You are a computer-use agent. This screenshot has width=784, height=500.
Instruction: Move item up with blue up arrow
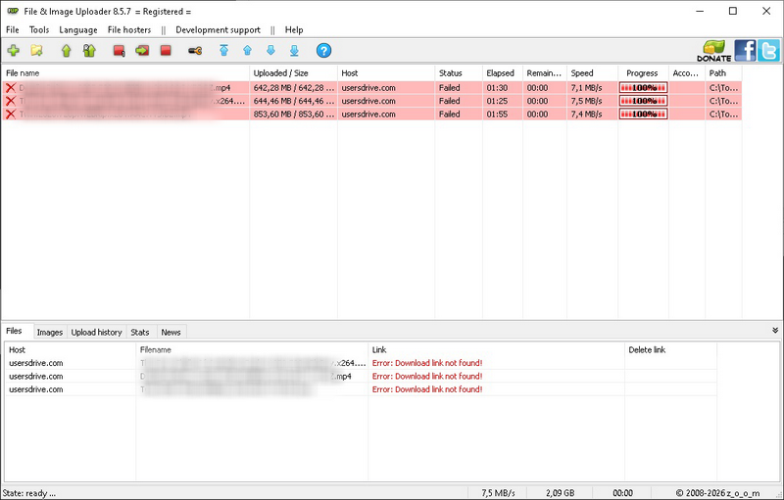tap(248, 51)
